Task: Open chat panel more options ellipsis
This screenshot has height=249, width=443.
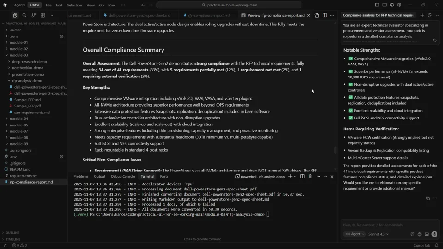Action: [437, 15]
